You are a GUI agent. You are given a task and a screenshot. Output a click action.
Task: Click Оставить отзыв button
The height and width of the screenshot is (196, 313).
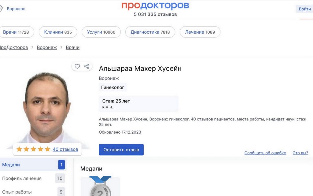[x=121, y=150]
